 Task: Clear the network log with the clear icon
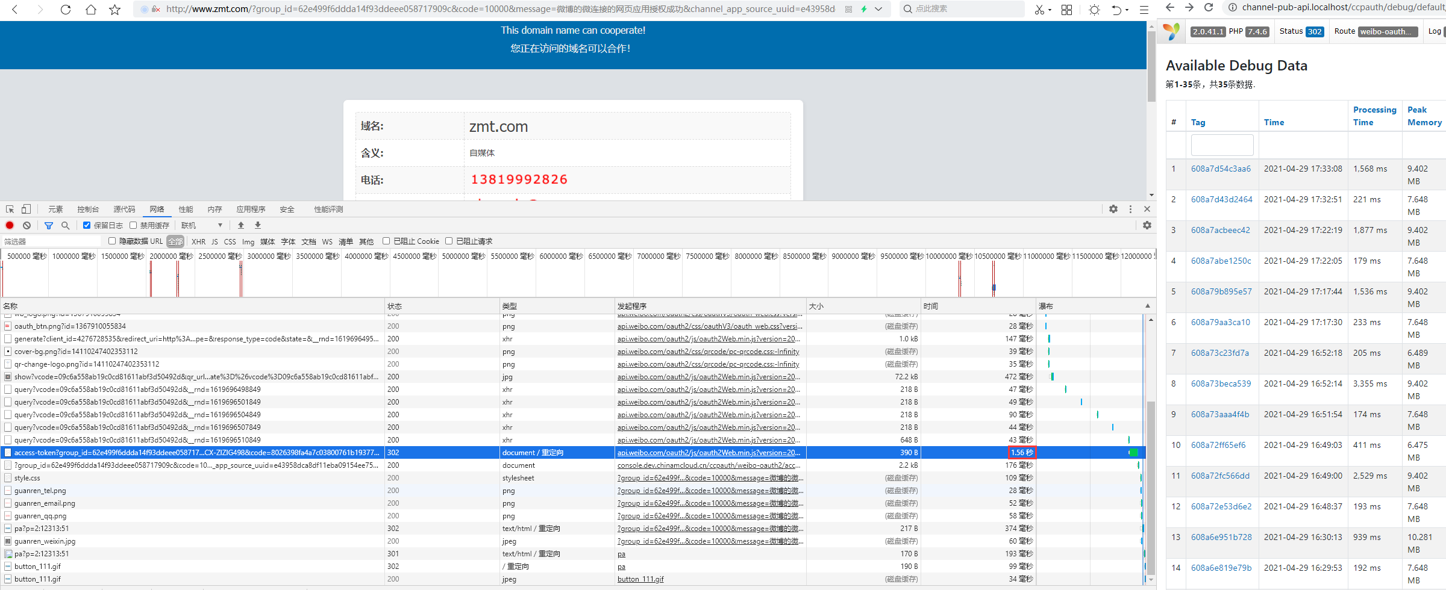(27, 225)
